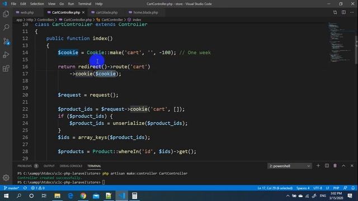The height and width of the screenshot is (201, 358).
Task: Kill the terminal with trash icon
Action: pos(335,166)
